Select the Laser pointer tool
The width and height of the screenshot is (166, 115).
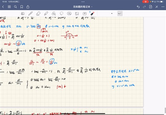pos(92,14)
